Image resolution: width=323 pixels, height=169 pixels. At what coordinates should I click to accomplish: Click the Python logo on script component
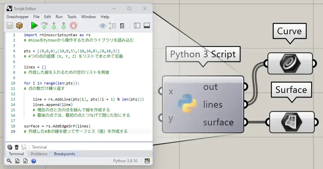click(x=187, y=103)
